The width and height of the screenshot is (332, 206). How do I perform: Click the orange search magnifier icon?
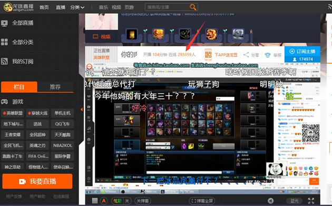click(x=193, y=7)
